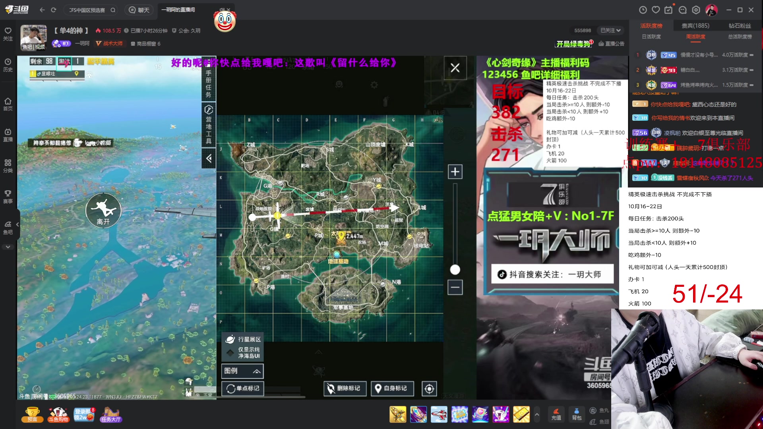Switch to 钻石粉丝 tab
763x429 pixels.
(740, 26)
